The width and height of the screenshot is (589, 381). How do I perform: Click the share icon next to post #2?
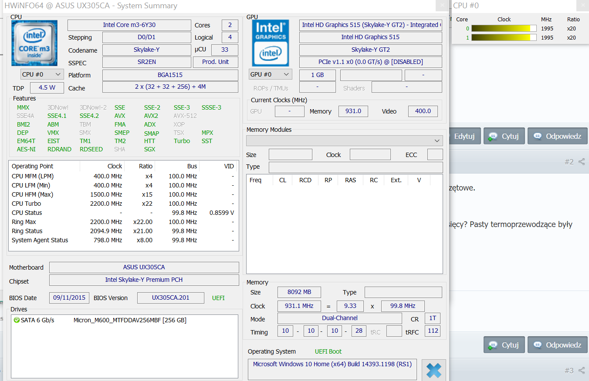pyautogui.click(x=582, y=162)
